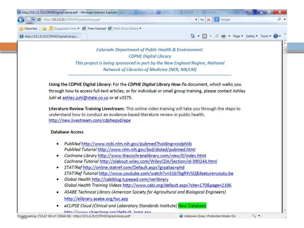The height and width of the screenshot is (228, 304).
Task: Click the Read Mail envelope icon
Action: click(216, 36)
